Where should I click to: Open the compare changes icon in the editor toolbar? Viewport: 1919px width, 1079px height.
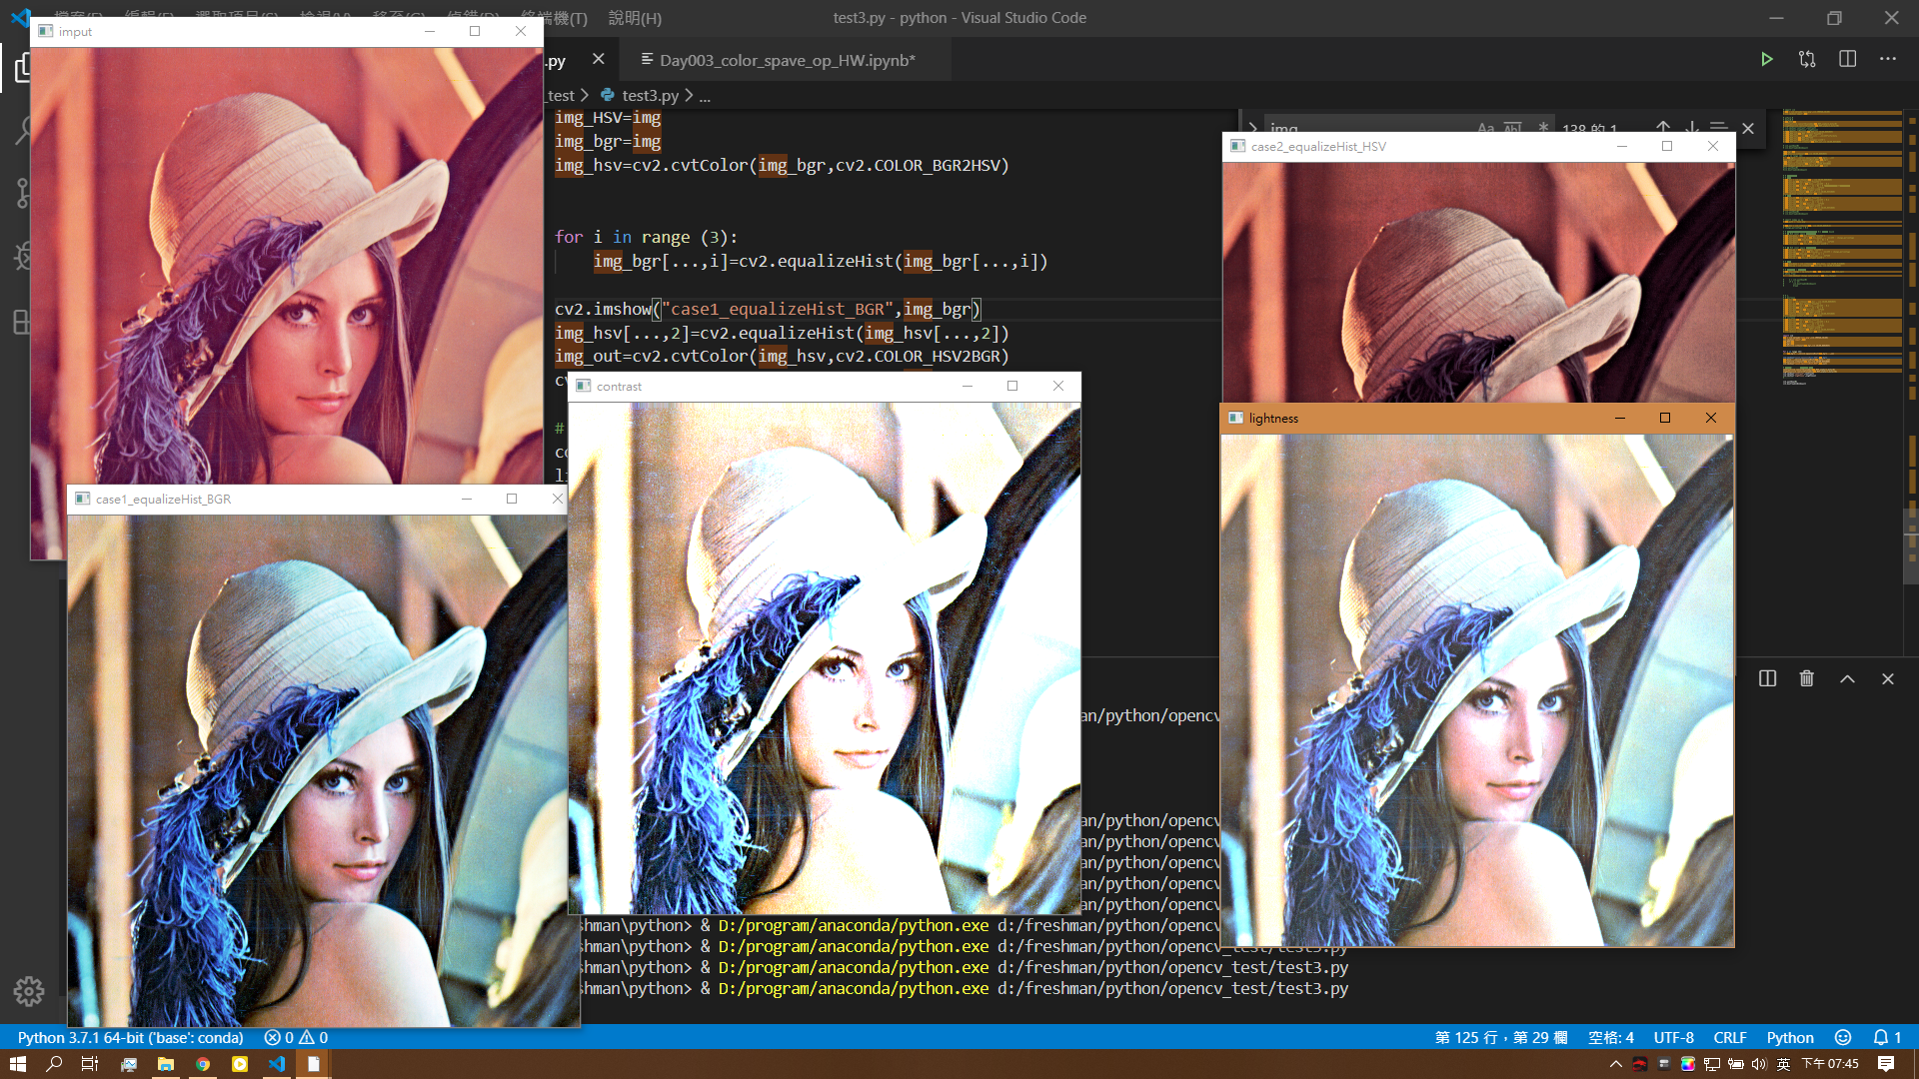tap(1807, 59)
